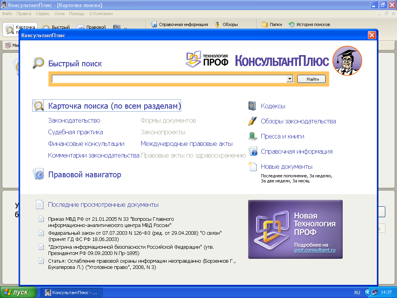Open Карточка поиска (по всем разделам)
The image size is (397, 298).
pos(114,106)
